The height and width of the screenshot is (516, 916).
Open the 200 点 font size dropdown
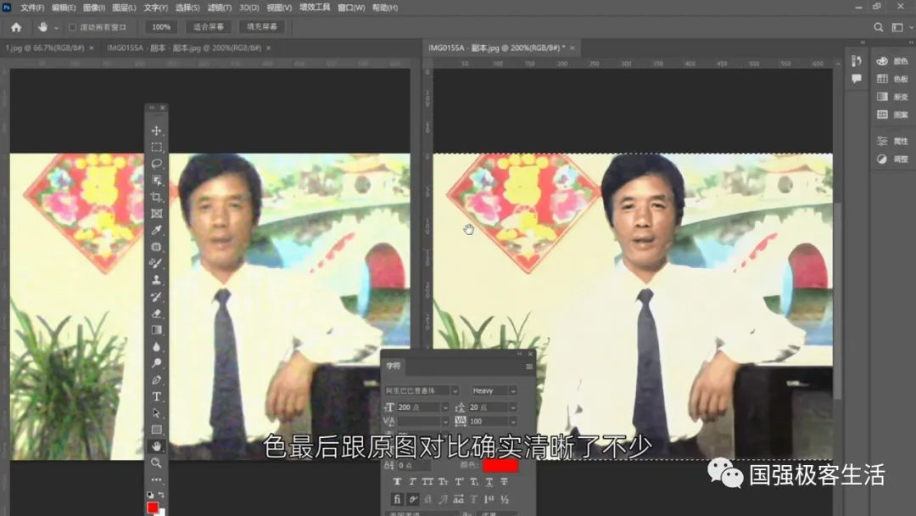[x=444, y=407]
